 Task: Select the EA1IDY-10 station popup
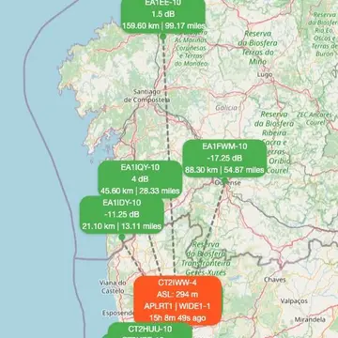pos(122,215)
